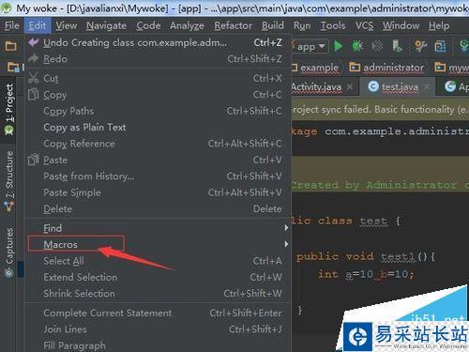Go to administrator breadcrumb folder
469x352 pixels.
point(387,68)
